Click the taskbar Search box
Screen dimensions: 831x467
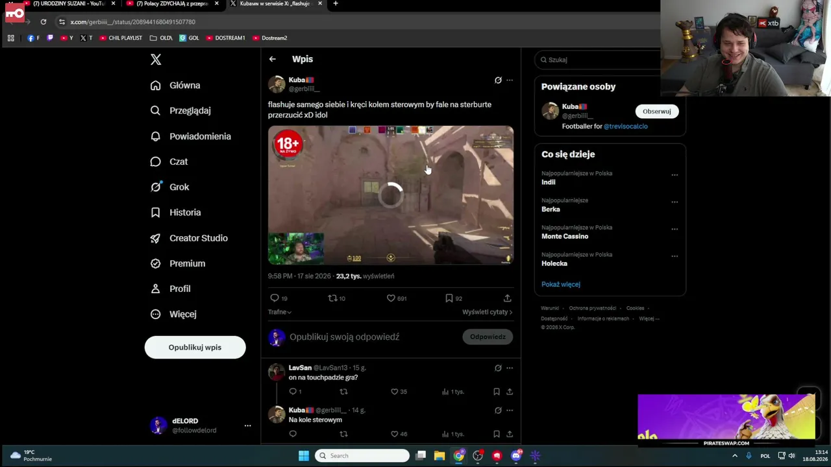362,455
